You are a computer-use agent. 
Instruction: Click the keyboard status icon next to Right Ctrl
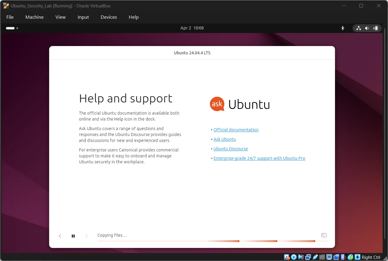coord(357,257)
